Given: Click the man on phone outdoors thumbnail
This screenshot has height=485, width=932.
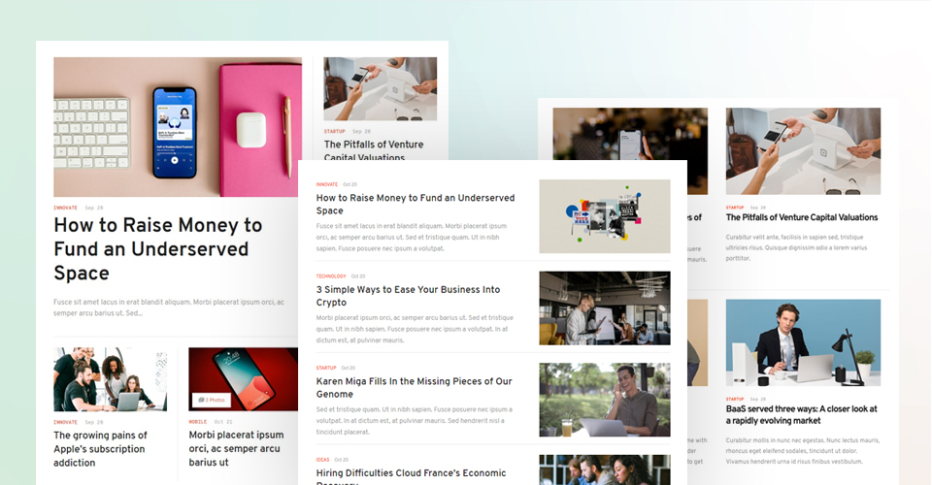Looking at the screenshot, I should point(605,400).
